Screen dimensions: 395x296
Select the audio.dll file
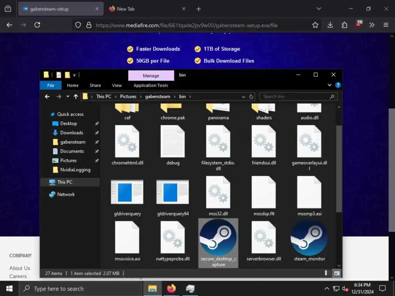309,112
